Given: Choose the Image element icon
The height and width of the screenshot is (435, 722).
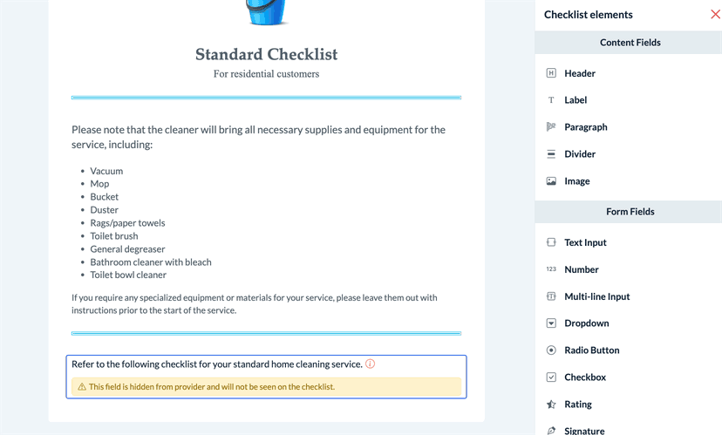Looking at the screenshot, I should 551,181.
